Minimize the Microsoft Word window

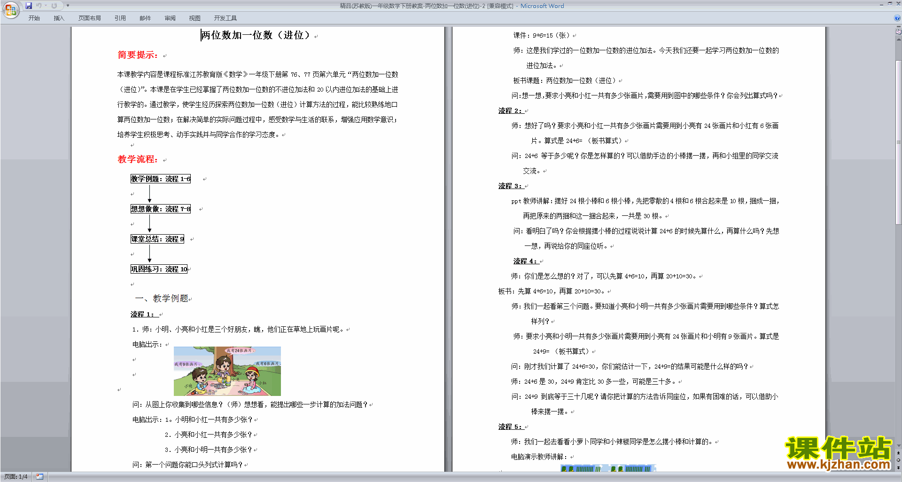pyautogui.click(x=881, y=4)
